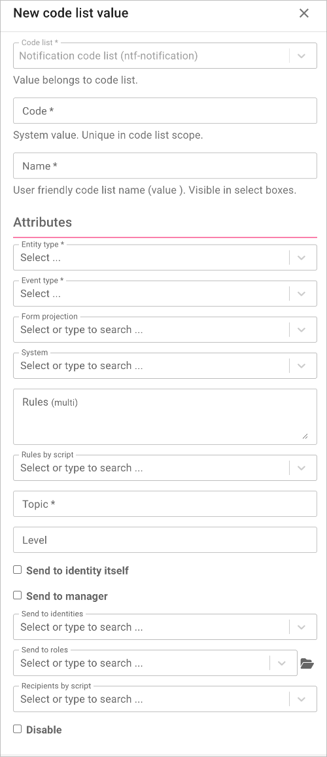Grab the Rules textarea resize handle
The image size is (327, 757).
coord(305,436)
